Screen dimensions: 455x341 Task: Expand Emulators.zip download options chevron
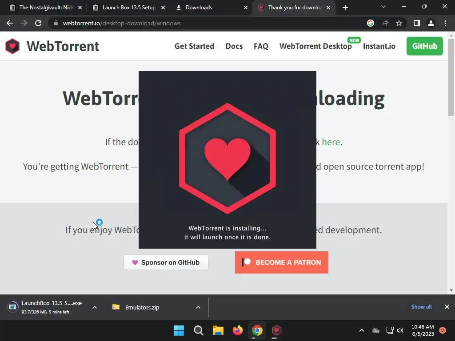pyautogui.click(x=198, y=307)
